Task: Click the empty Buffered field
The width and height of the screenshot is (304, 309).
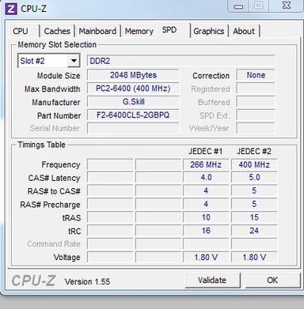Action: (x=256, y=102)
